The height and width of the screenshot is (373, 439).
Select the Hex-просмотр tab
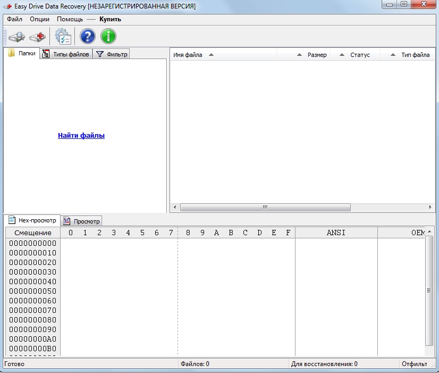click(32, 220)
